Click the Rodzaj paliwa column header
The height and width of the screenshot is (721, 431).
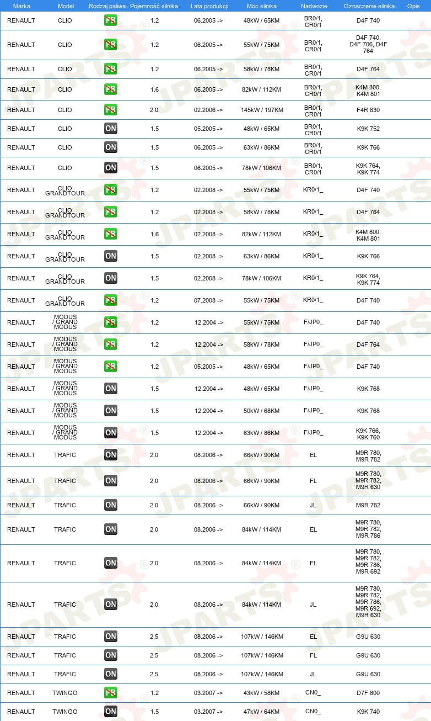click(107, 6)
